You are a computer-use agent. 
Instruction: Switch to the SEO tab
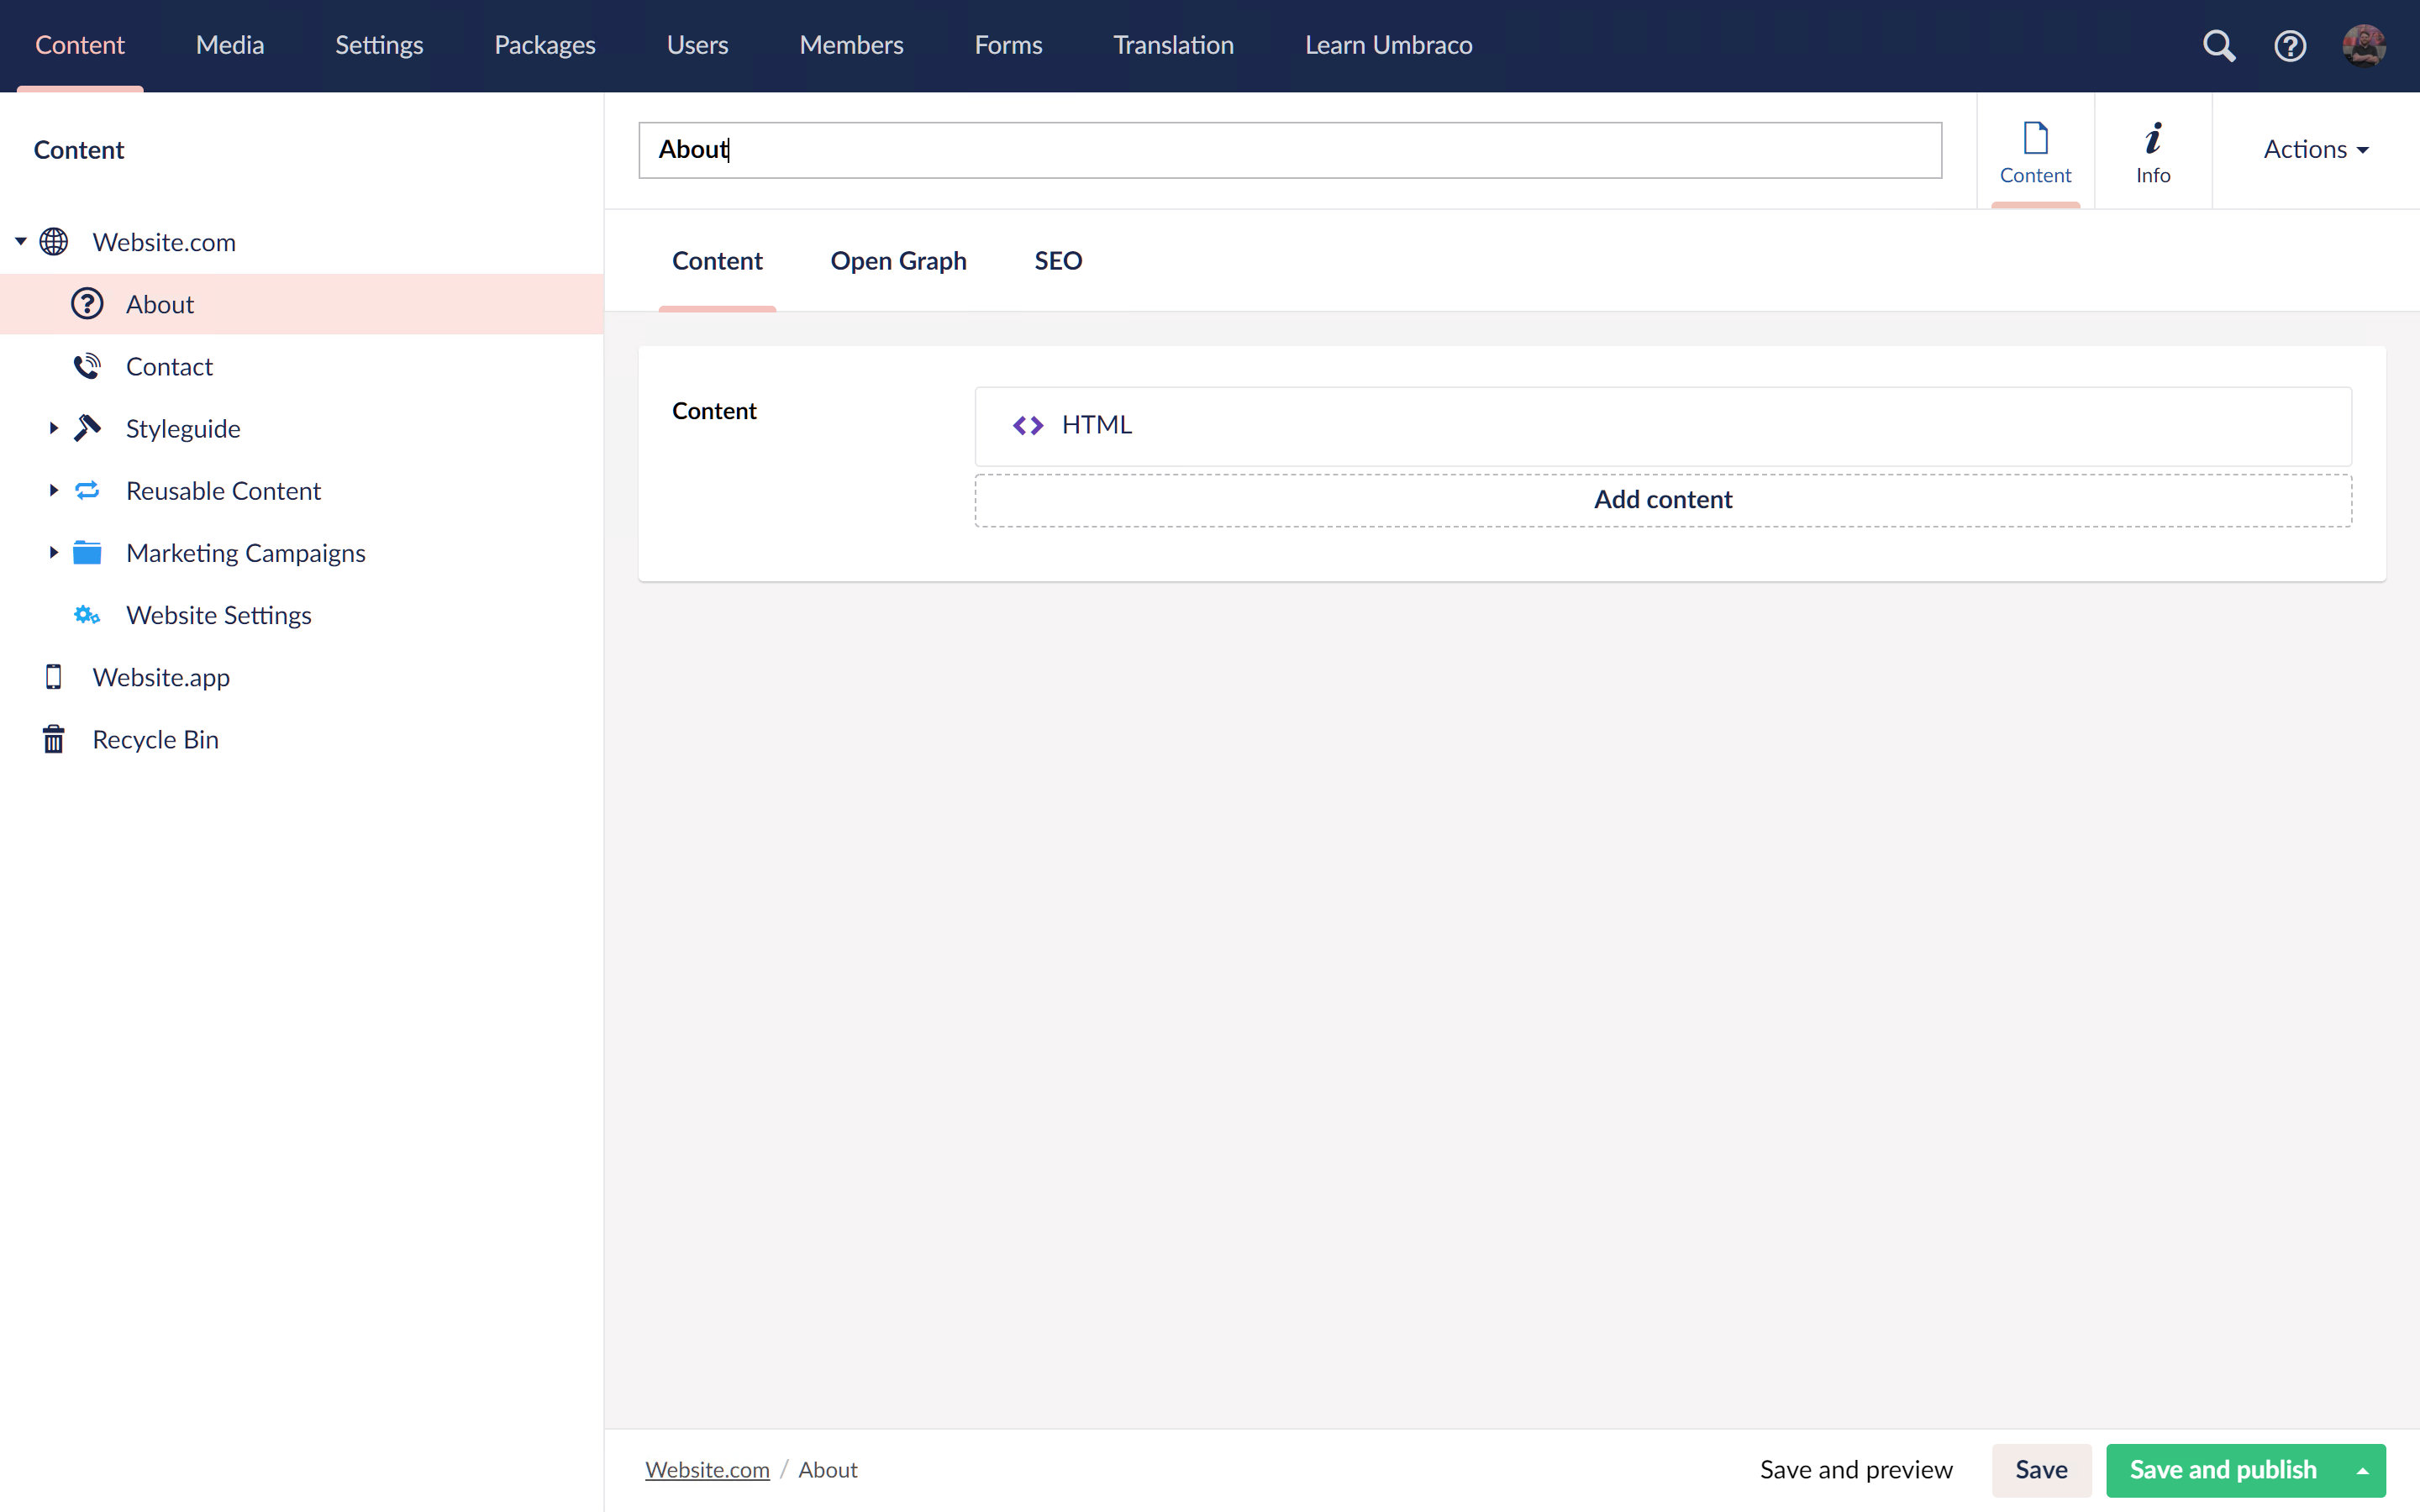click(x=1058, y=261)
